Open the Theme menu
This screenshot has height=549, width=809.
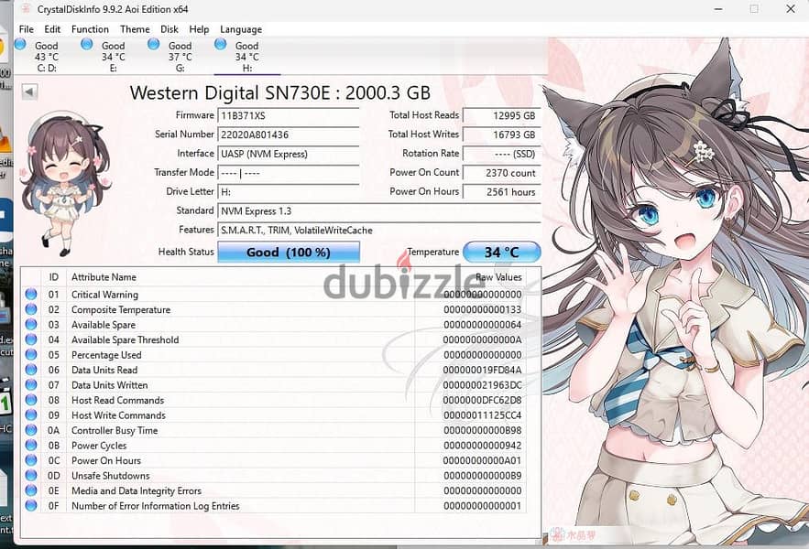[x=135, y=29]
